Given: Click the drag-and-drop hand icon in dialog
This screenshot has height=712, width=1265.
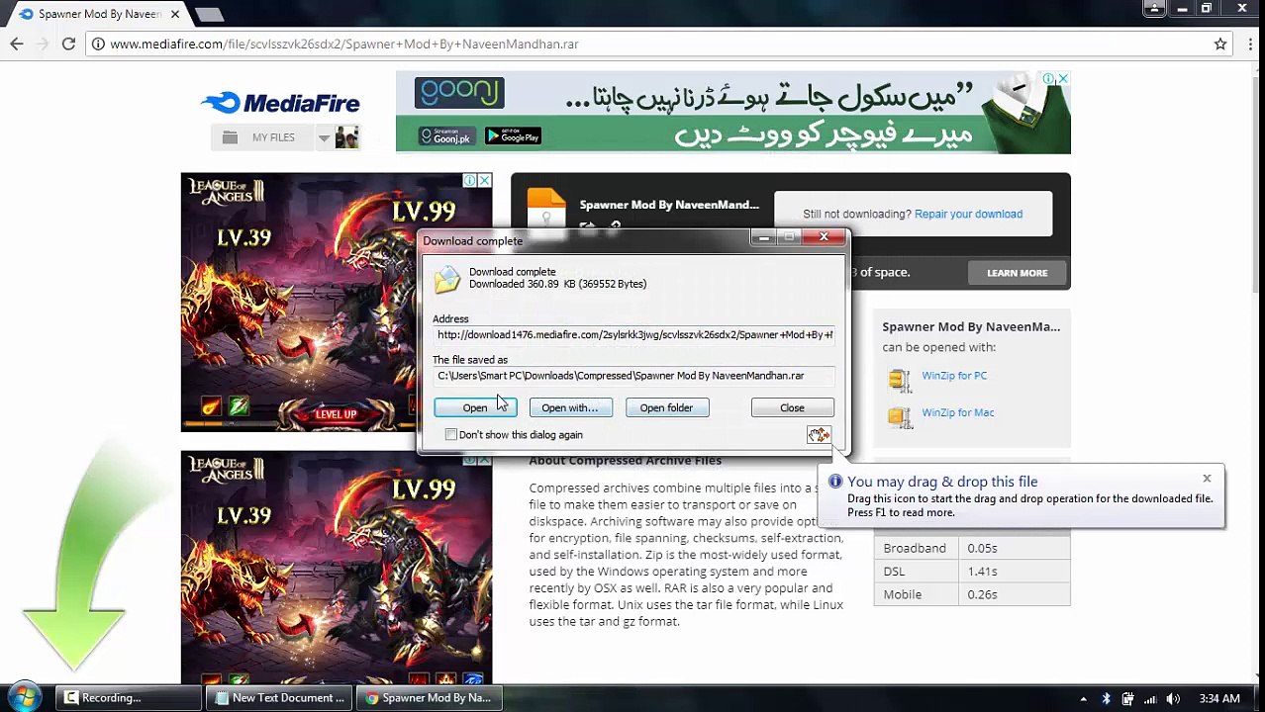Looking at the screenshot, I should [x=819, y=435].
